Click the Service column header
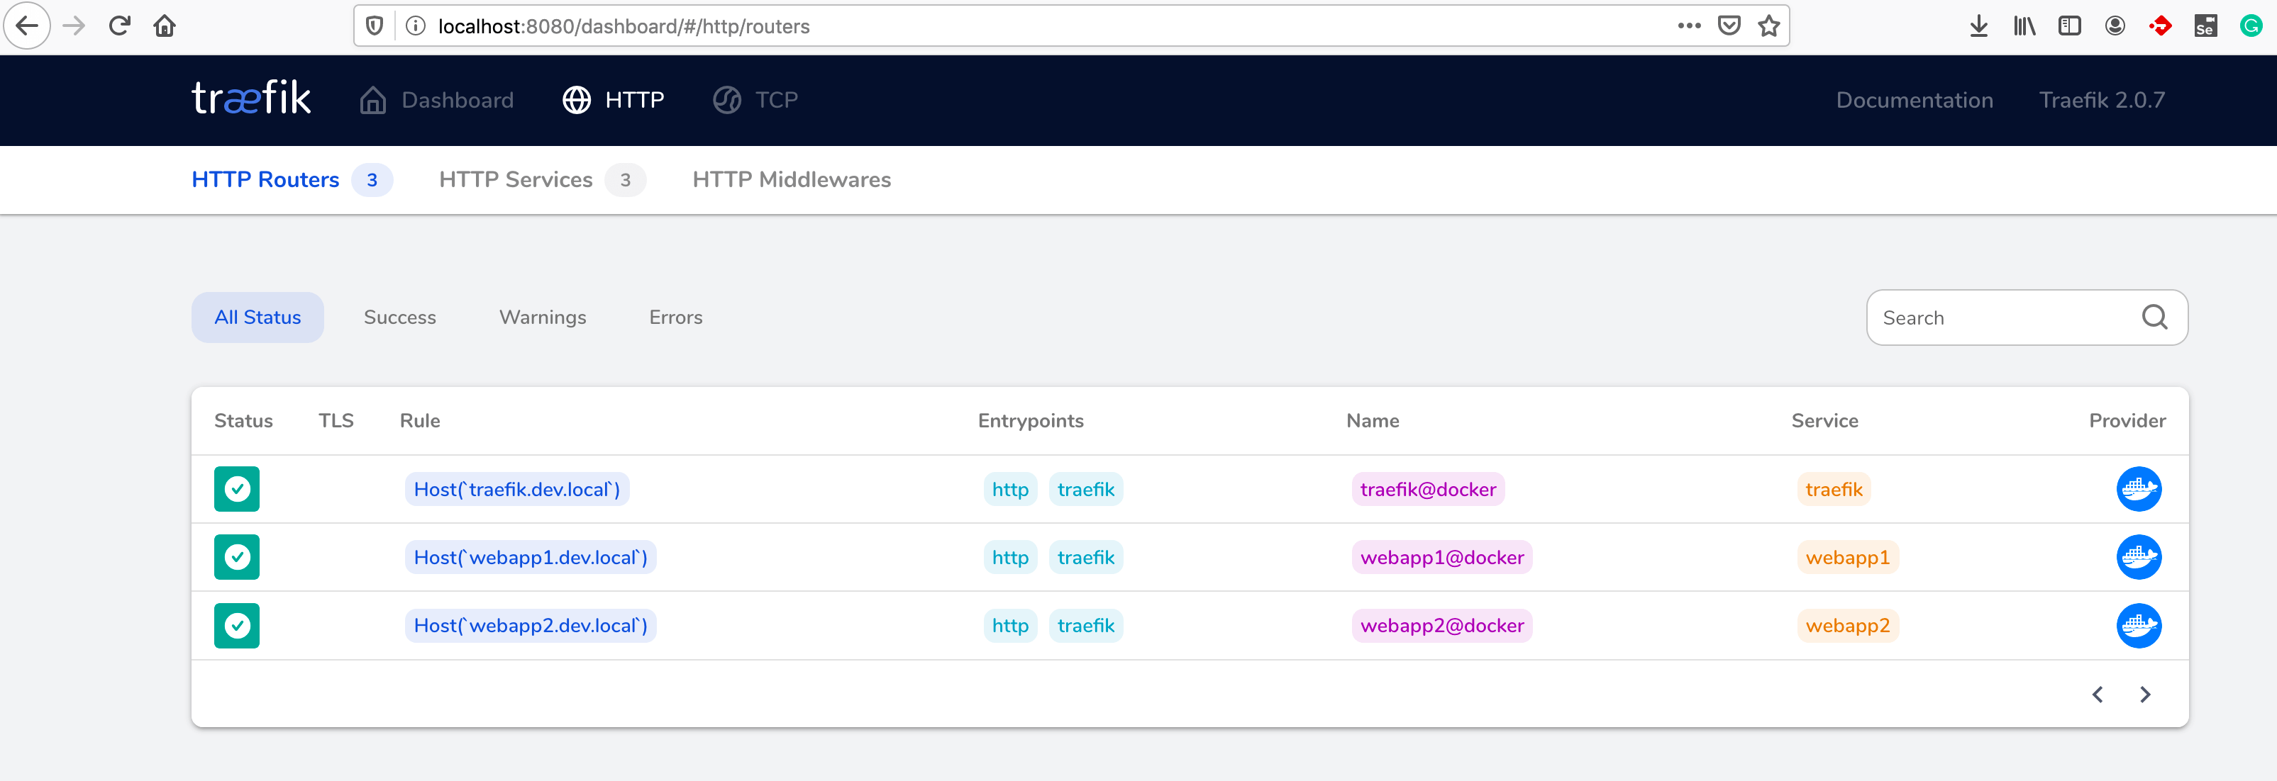The width and height of the screenshot is (2277, 781). pyautogui.click(x=1824, y=420)
